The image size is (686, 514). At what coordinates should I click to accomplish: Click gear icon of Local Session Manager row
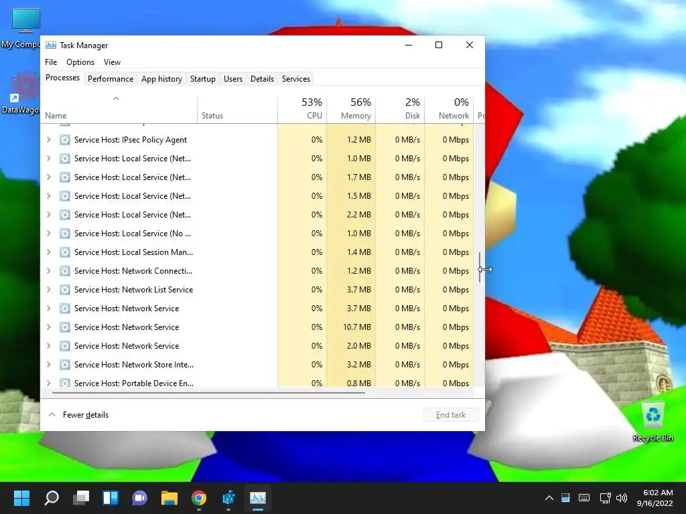(65, 252)
